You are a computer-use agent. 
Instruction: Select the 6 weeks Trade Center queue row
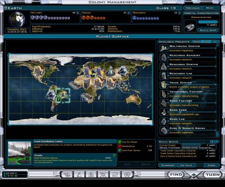point(188,153)
